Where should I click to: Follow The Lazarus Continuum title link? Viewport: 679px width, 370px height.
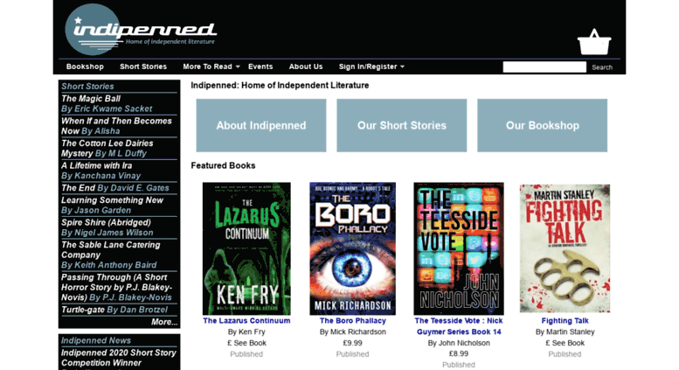246,321
